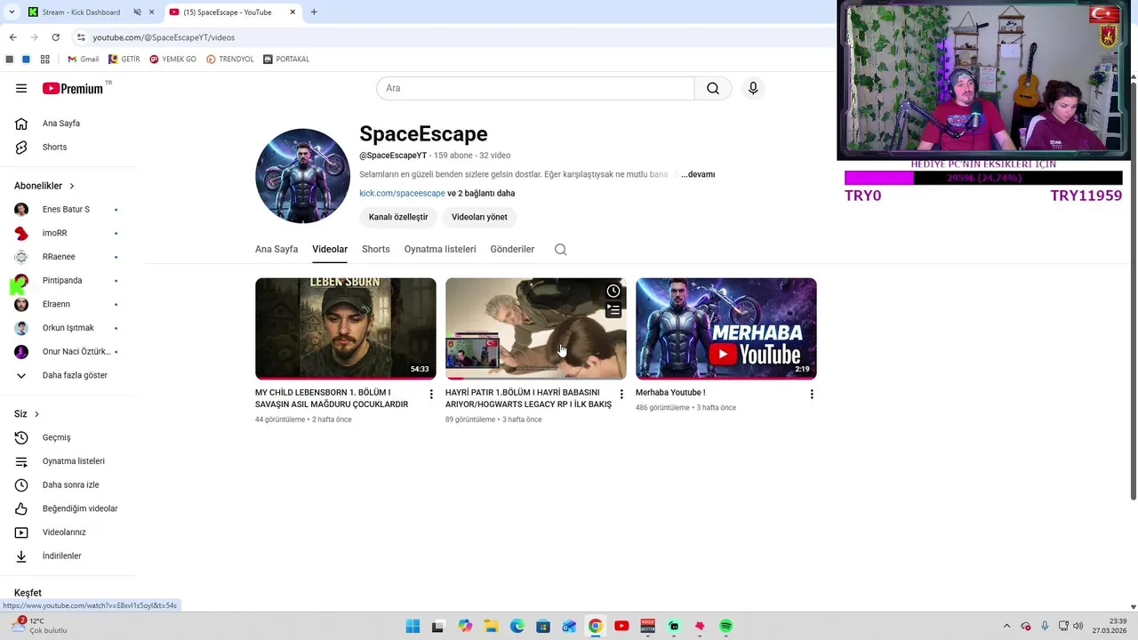Add HAYRİ PATIR video to watch later
Viewport: 1138px width, 640px height.
point(613,291)
